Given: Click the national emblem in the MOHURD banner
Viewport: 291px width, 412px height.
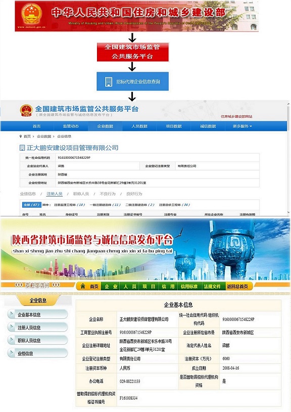Looking at the screenshot, I should (31, 14).
